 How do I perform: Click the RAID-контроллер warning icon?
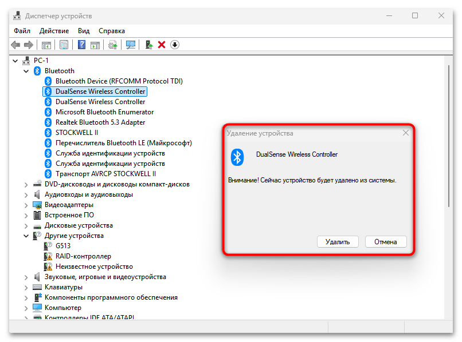tap(48, 256)
